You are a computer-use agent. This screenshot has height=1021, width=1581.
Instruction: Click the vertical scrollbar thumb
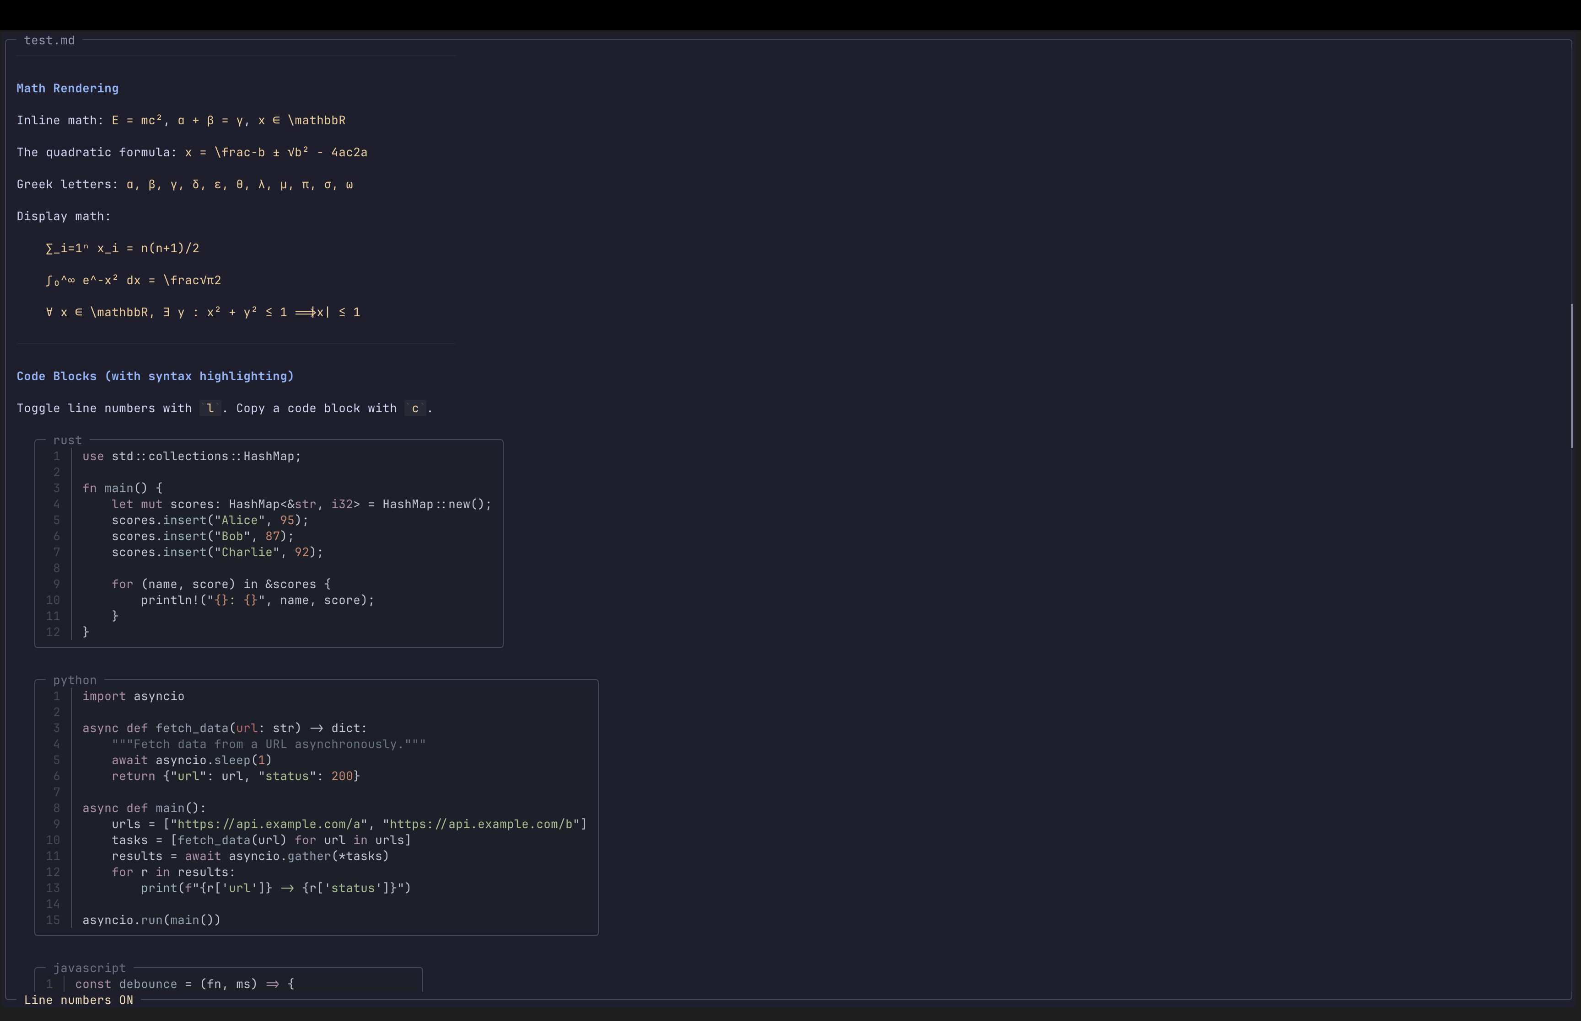point(1572,376)
